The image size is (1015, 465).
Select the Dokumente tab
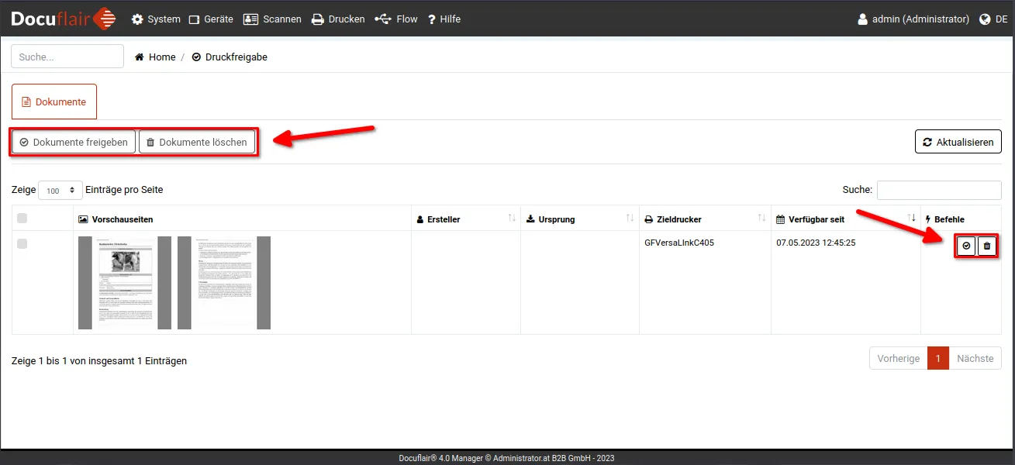click(x=54, y=102)
